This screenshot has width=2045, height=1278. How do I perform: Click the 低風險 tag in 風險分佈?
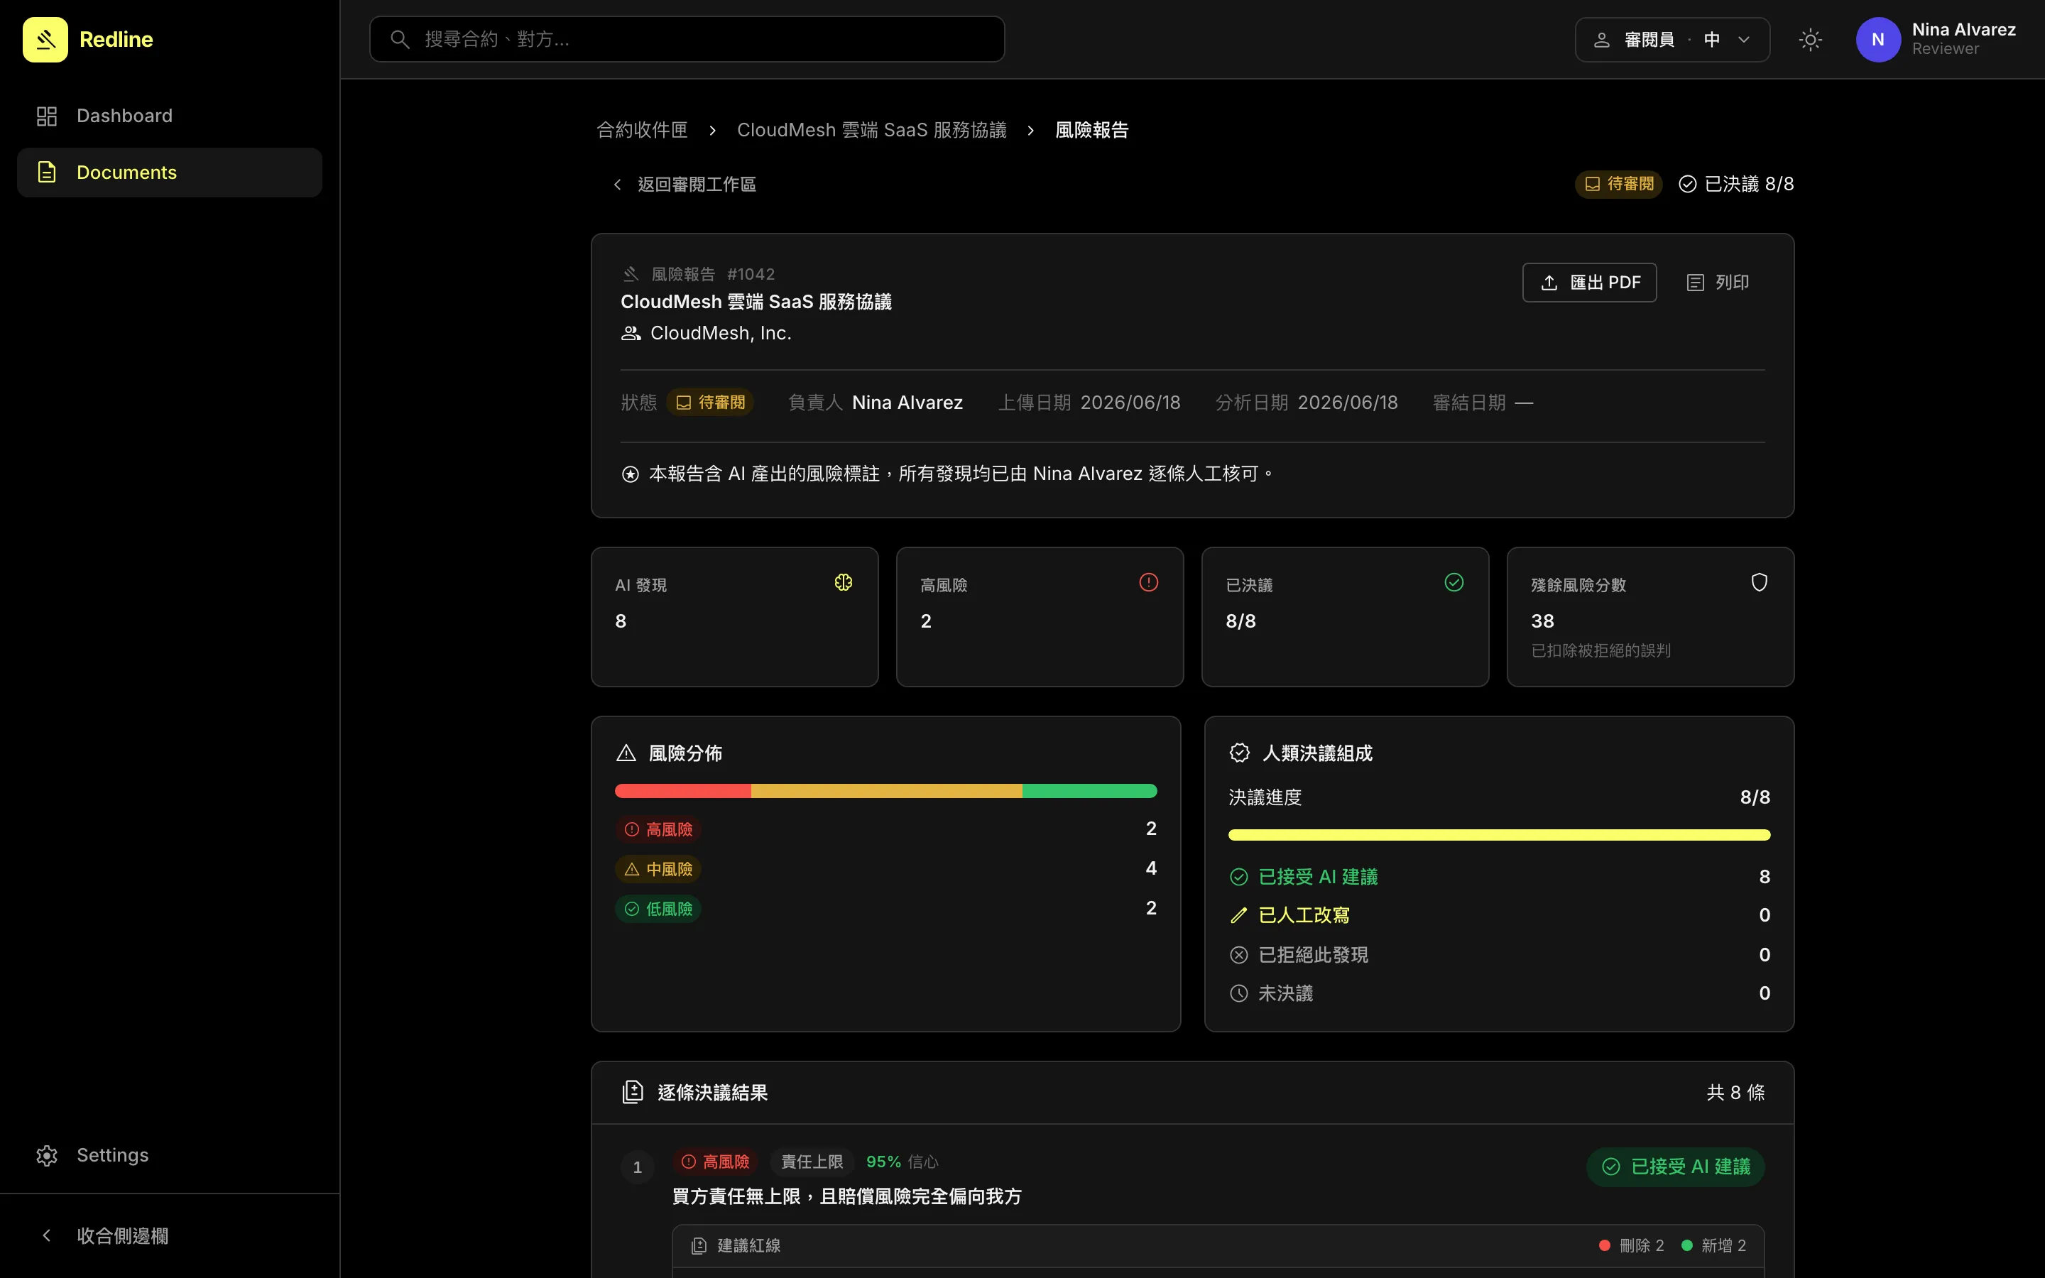[658, 909]
